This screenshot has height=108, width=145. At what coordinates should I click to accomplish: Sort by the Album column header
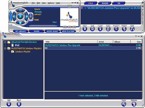coord(122,42)
